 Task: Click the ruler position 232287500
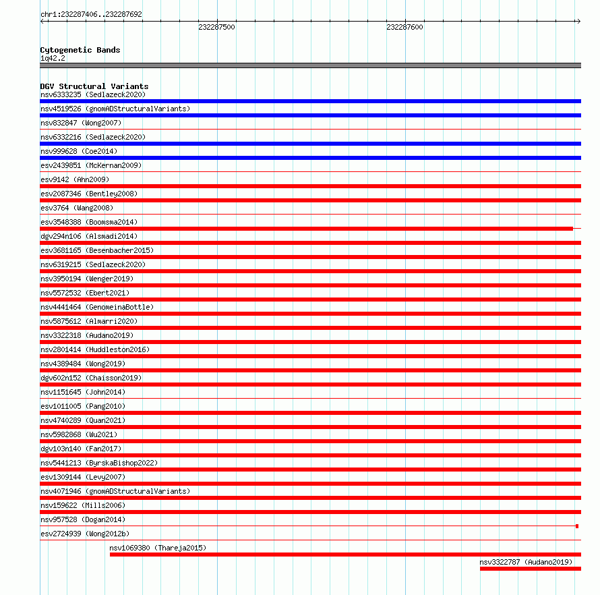[x=216, y=27]
